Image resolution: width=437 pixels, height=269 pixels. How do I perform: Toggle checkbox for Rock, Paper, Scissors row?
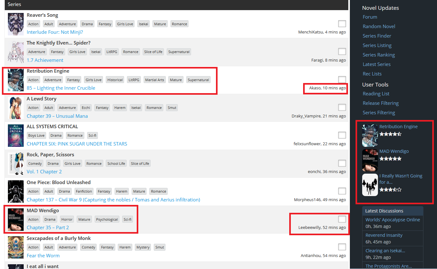(342, 163)
